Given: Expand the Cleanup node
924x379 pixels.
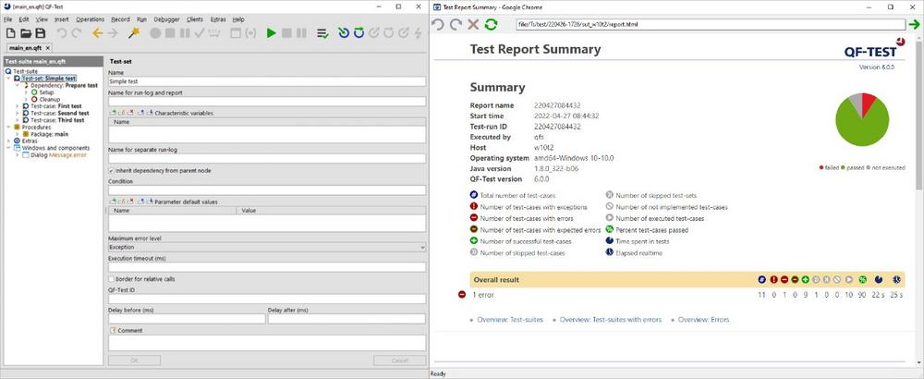Looking at the screenshot, I should (x=27, y=100).
